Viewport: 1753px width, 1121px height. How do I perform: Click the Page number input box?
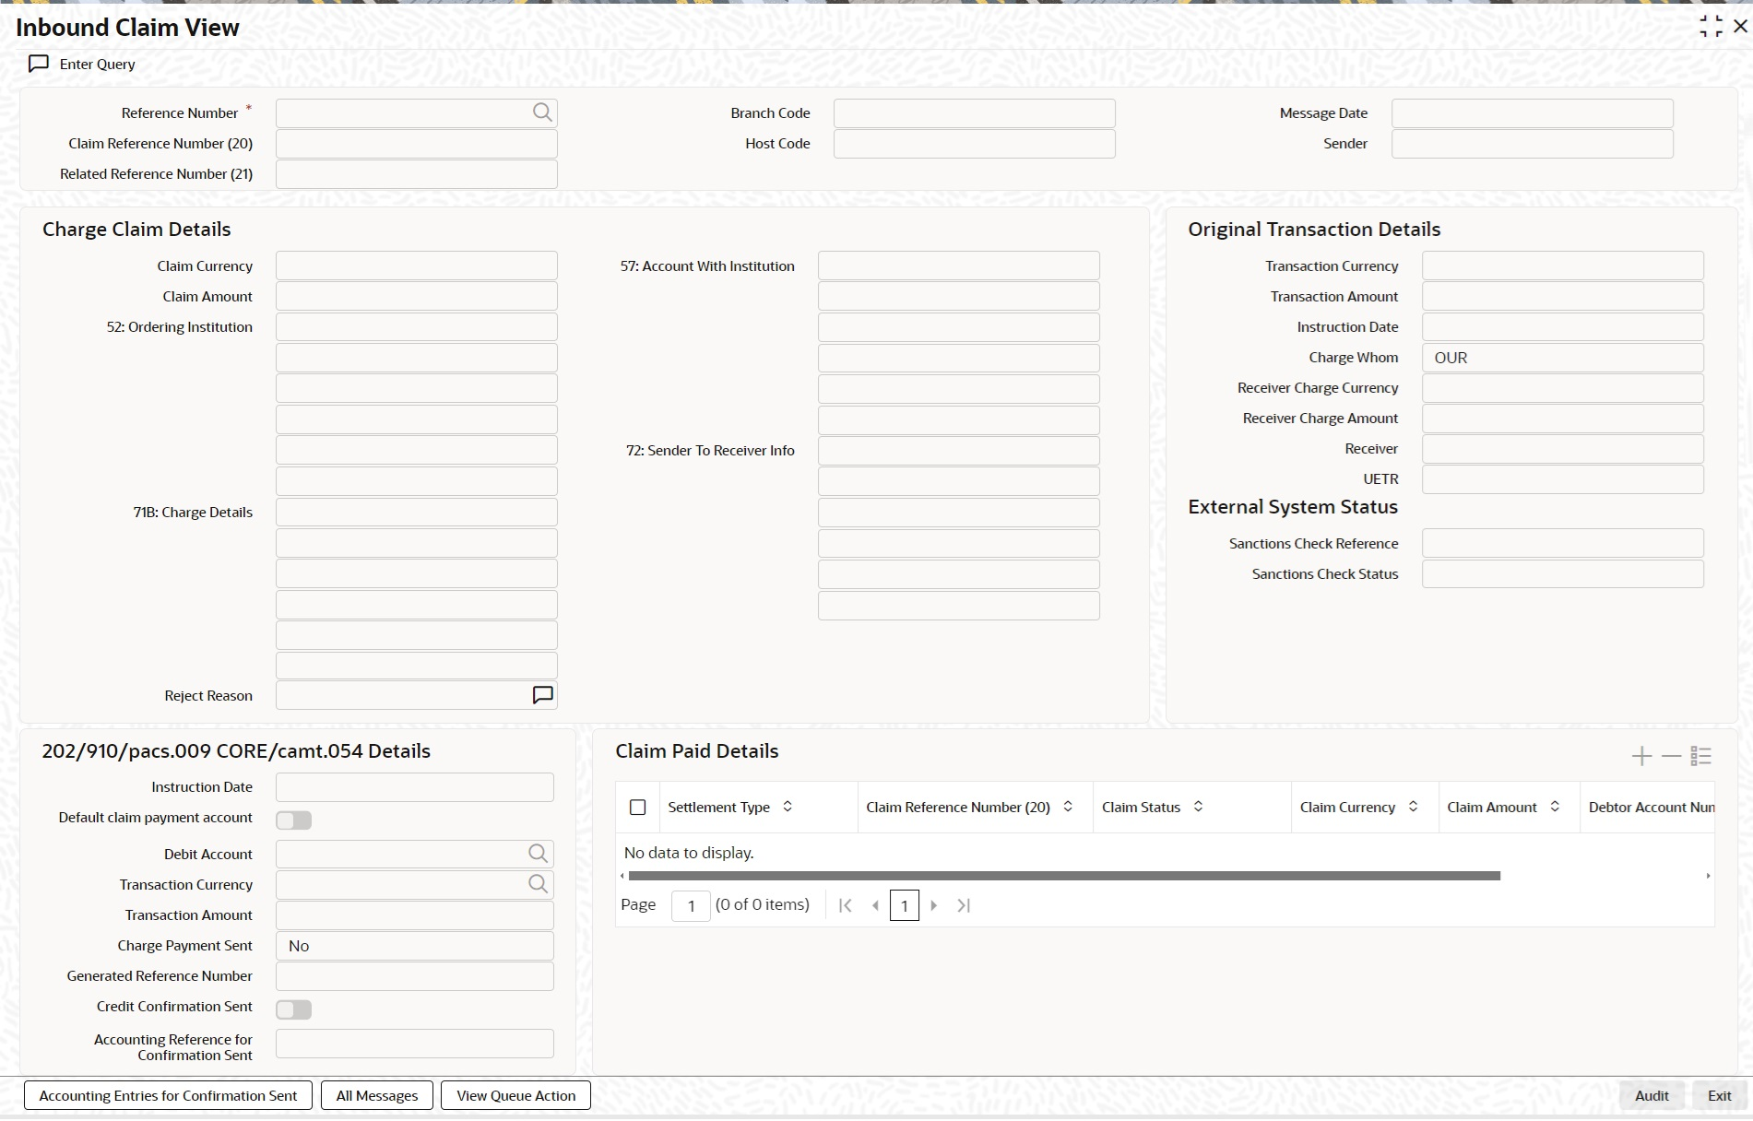(691, 905)
